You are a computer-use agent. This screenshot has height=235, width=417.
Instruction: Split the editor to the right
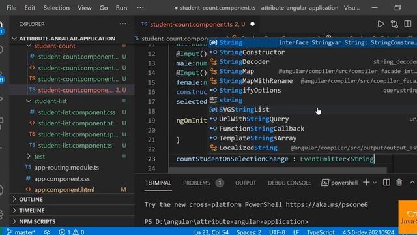(x=408, y=24)
